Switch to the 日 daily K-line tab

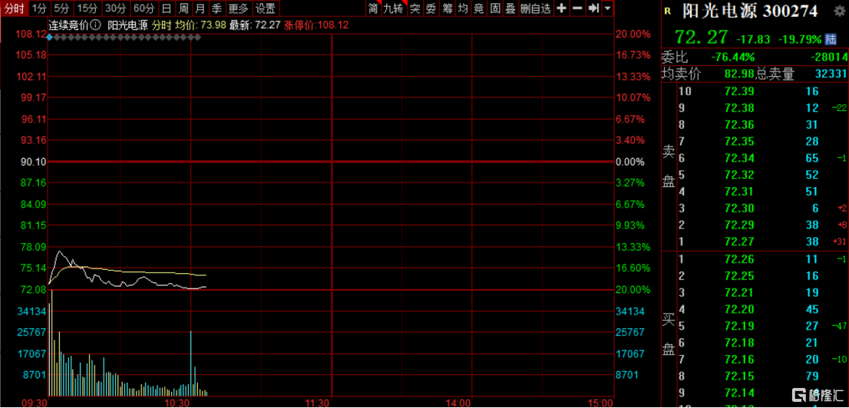coord(167,8)
